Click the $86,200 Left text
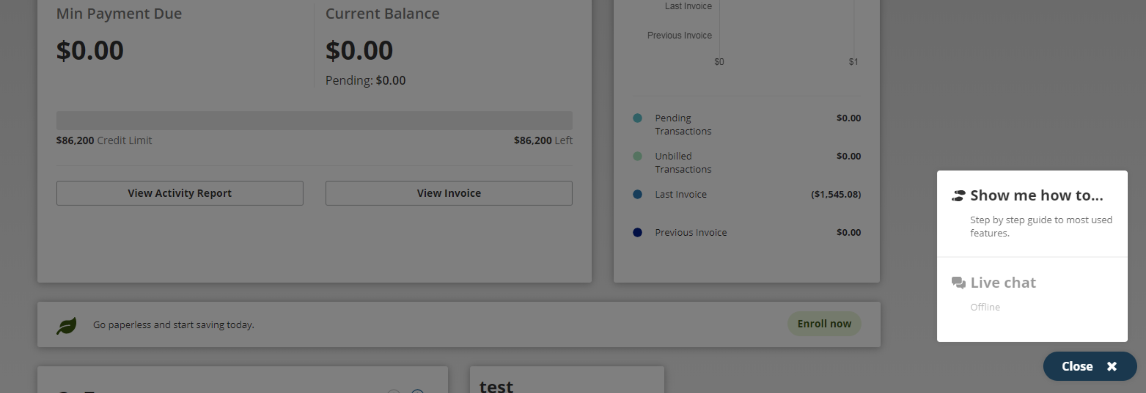The image size is (1146, 393). click(543, 140)
